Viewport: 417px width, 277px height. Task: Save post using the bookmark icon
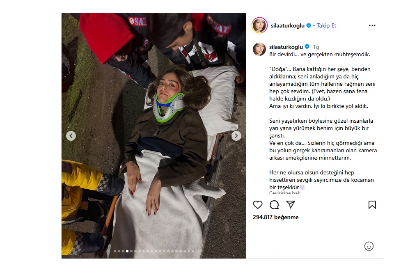[x=372, y=205]
